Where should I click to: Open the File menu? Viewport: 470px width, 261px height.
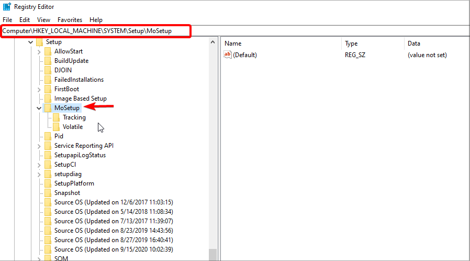point(7,20)
